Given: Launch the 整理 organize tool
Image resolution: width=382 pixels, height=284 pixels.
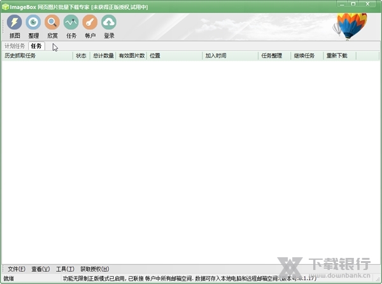Looking at the screenshot, I should pos(33,26).
